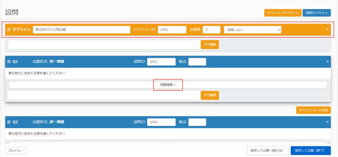Click the Q2 drag handle icon
The height and width of the screenshot is (157, 338).
(9, 122)
